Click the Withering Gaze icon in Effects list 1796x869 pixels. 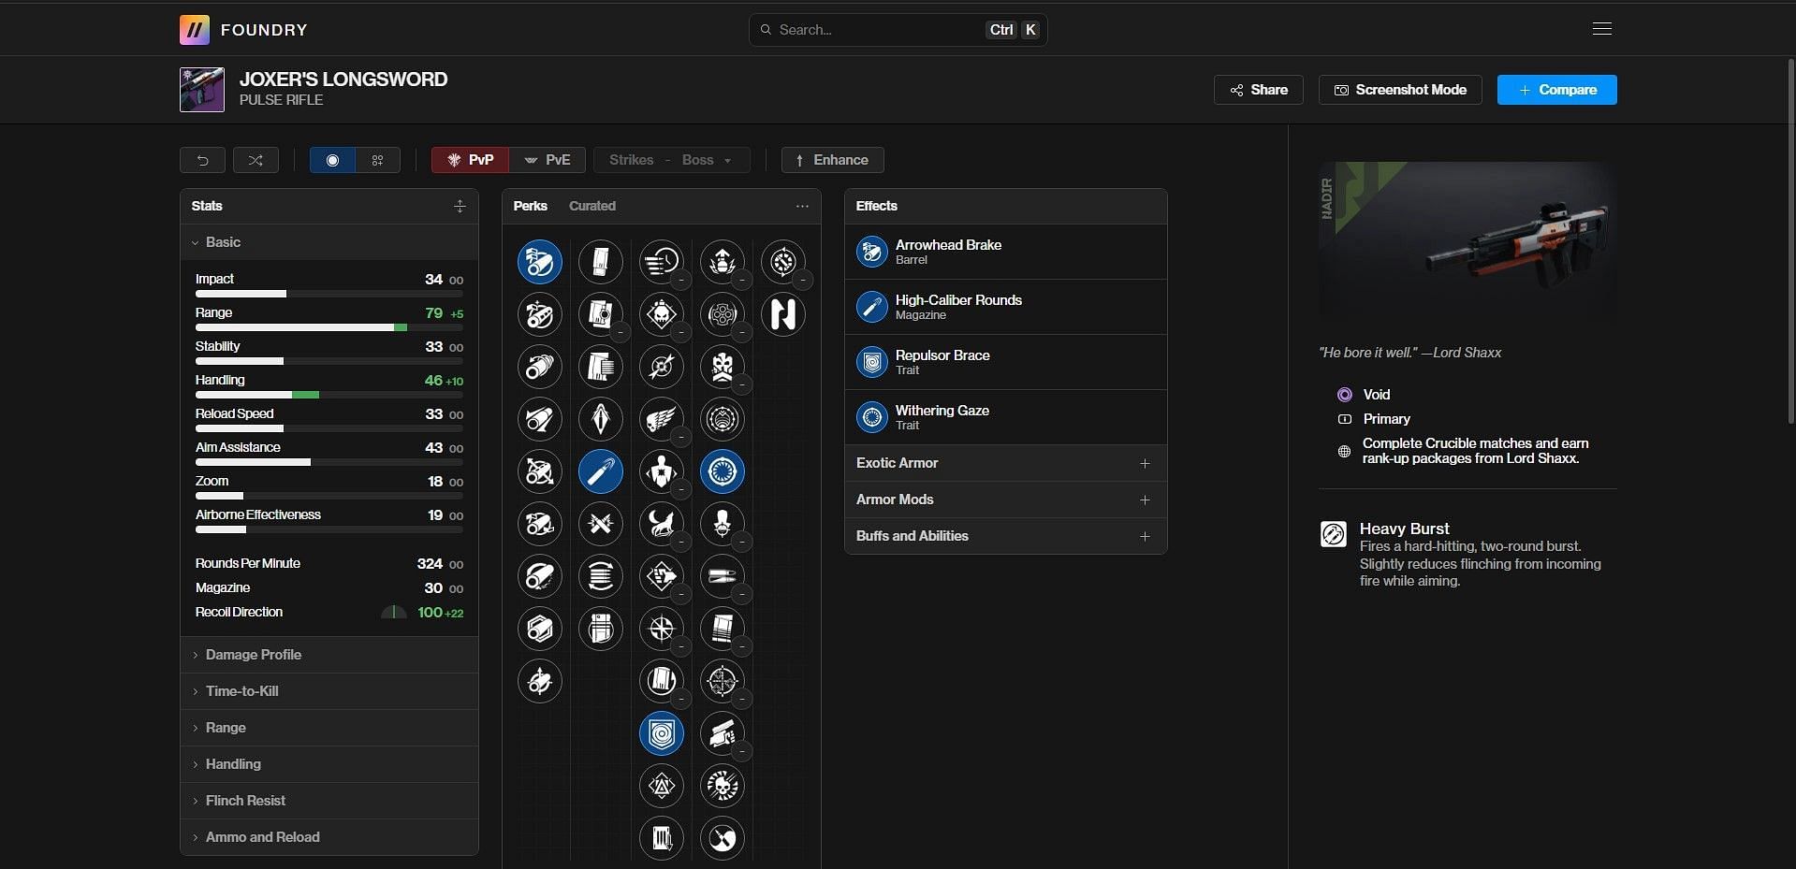(x=872, y=417)
